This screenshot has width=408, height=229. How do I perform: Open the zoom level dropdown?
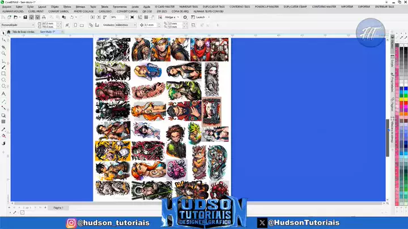click(x=125, y=18)
